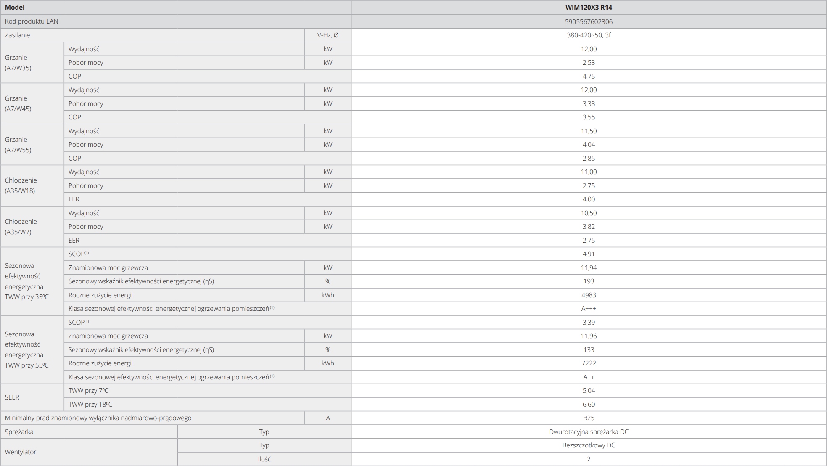
Task: Click the Wentylator row label
Action: [21, 452]
